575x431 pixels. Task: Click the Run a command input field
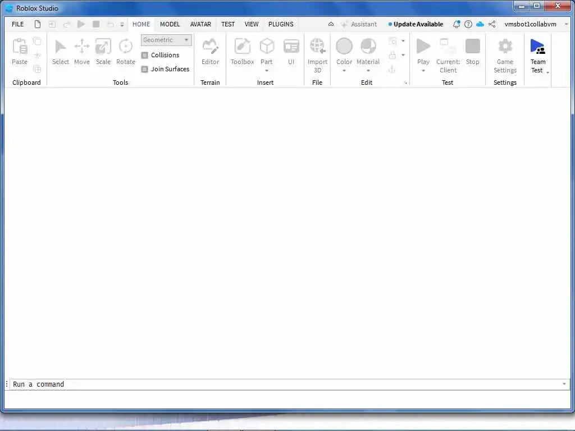tap(290, 384)
